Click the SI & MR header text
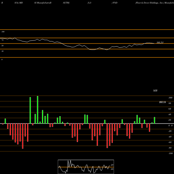The image size is (174, 174). [18, 3]
